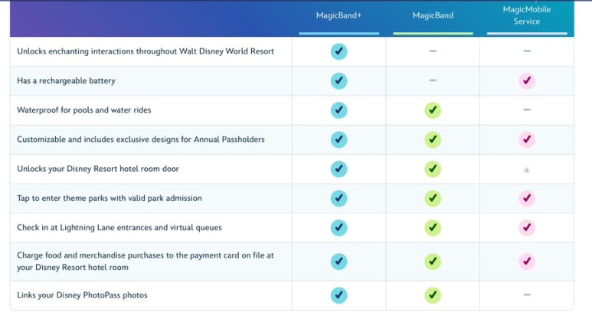
Task: Click MagicBand checkmark for Tap to enter parks
Action: point(433,199)
